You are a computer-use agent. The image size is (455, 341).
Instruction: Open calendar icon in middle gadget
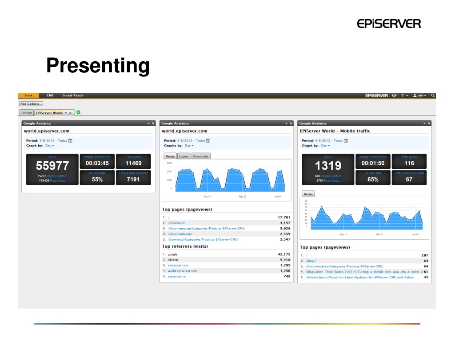(208, 141)
